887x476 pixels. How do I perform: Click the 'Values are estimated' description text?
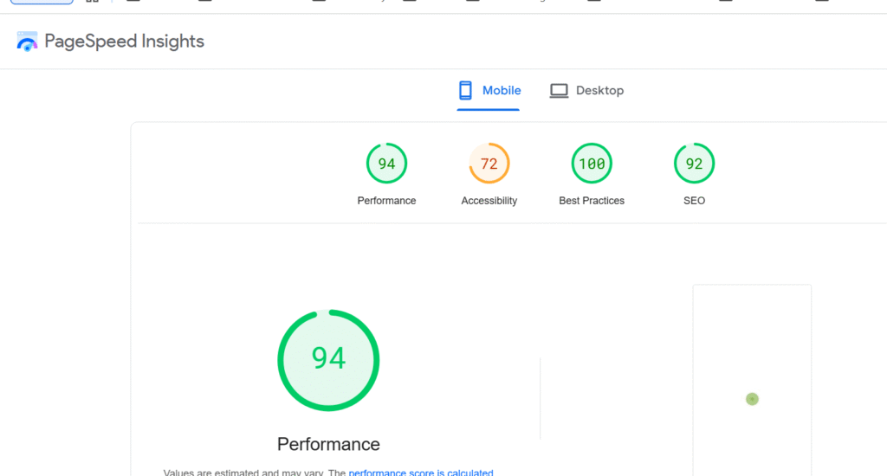point(251,472)
